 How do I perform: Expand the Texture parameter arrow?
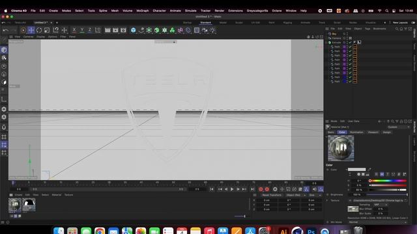point(328,201)
